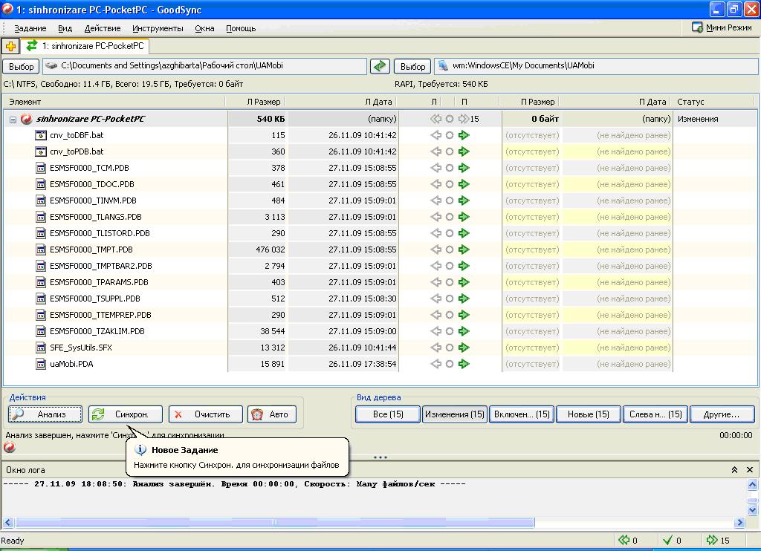Image resolution: width=761 pixels, height=551 pixels.
Task: Select do-nothing circle for SFE_SysUtils.SFX
Action: pos(450,348)
